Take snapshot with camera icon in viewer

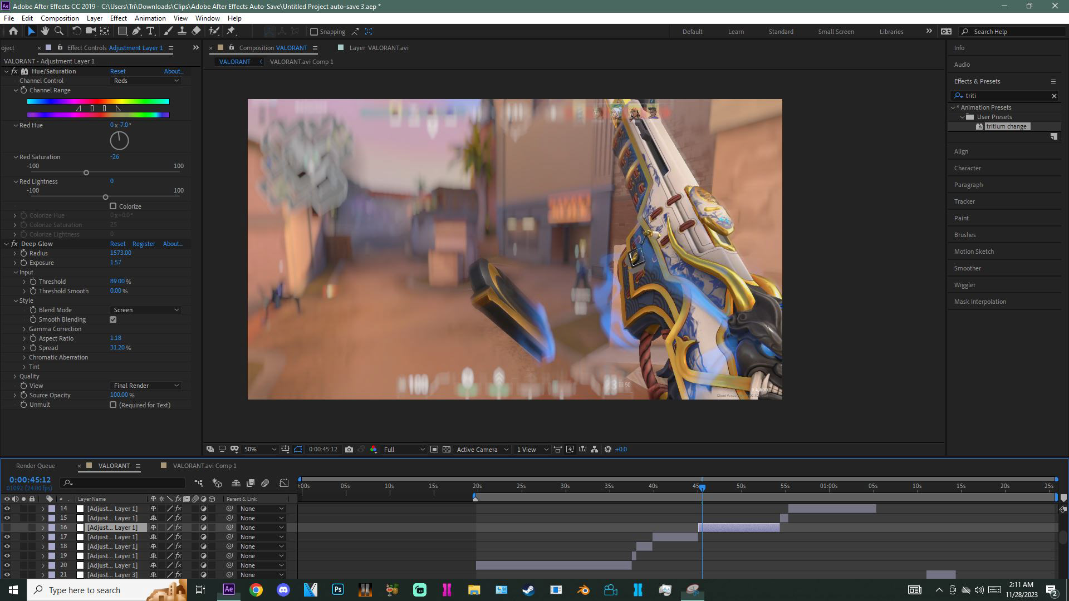[x=349, y=450]
